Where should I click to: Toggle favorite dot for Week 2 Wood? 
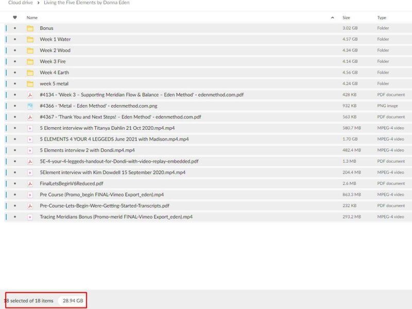click(x=15, y=50)
